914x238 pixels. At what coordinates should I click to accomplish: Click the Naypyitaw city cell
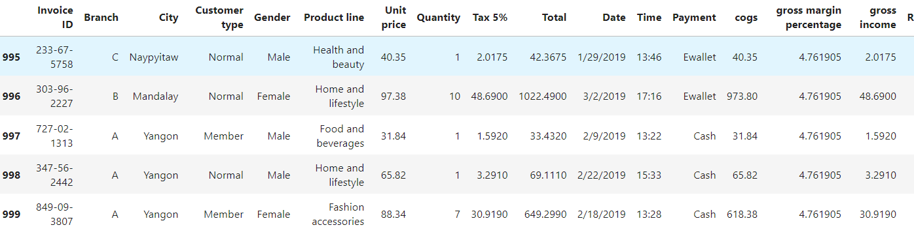[154, 57]
